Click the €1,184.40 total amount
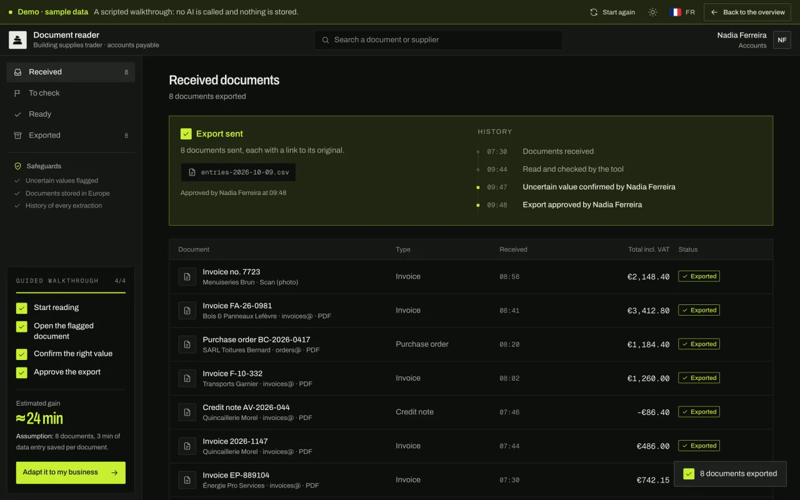The width and height of the screenshot is (800, 500). click(648, 344)
